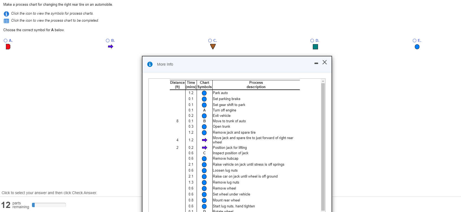Select radio option B
Screen dimensions: 461x212
(x=108, y=40)
